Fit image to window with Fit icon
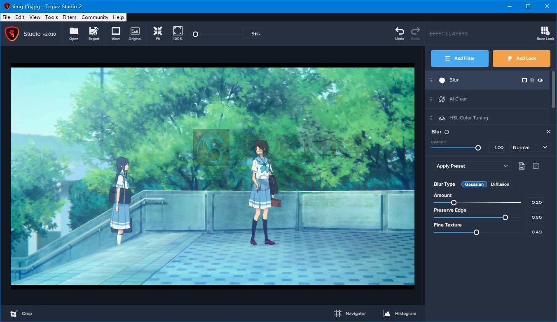557x322 pixels. pos(158,33)
